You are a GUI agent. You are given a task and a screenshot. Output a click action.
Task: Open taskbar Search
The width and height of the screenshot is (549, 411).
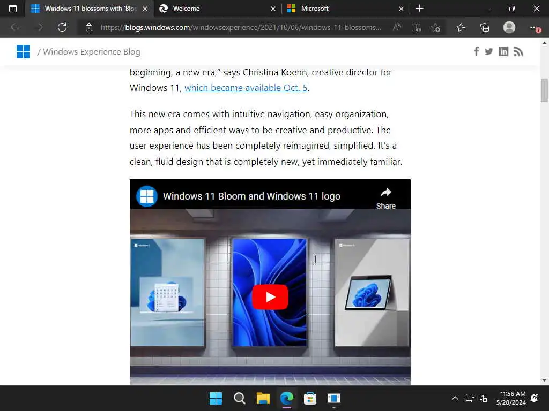(x=240, y=398)
